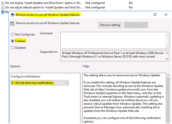
Task: Click Help pane scroll up arrow
Action: [x=168, y=75]
